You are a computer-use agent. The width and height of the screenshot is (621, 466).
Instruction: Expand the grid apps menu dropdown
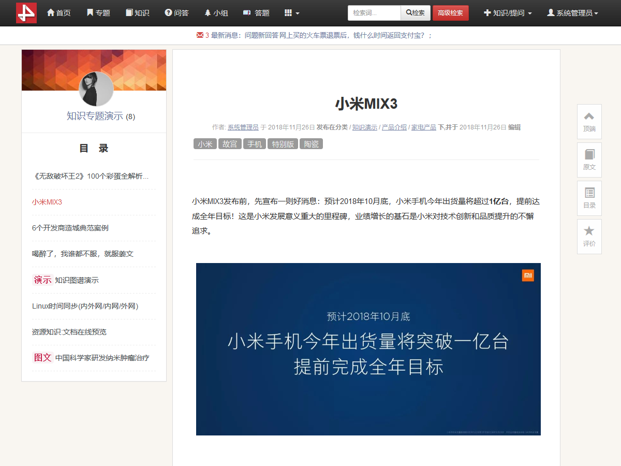[292, 13]
